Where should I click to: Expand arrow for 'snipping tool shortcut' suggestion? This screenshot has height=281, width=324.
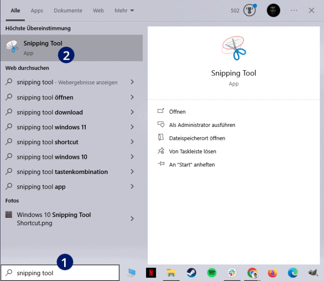click(132, 142)
